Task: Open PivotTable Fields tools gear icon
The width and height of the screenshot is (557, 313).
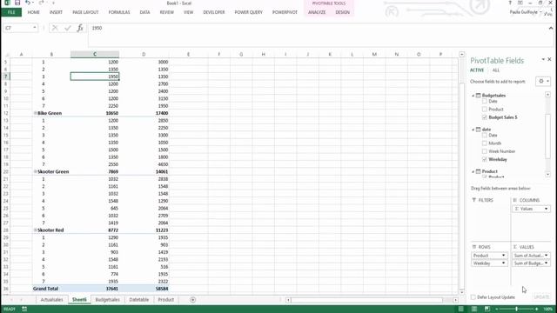Action: 543,81
